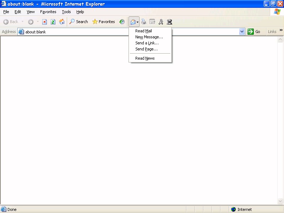Open the History clock icon
The width and height of the screenshot is (284, 213).
coord(122,22)
